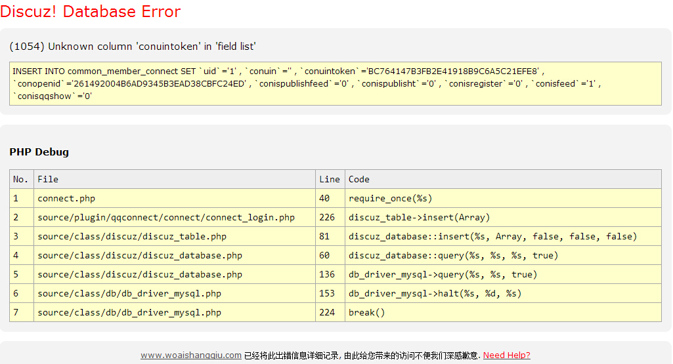The height and width of the screenshot is (364, 673).
Task: Click row number 4 cell
Action: pyautogui.click(x=22, y=255)
